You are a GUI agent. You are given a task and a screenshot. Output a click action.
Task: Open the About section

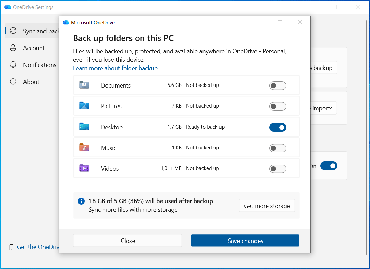(31, 82)
